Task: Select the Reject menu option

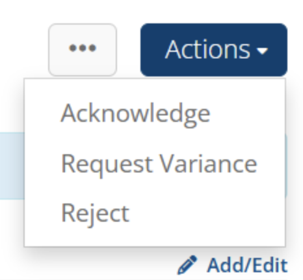Action: pos(155,213)
